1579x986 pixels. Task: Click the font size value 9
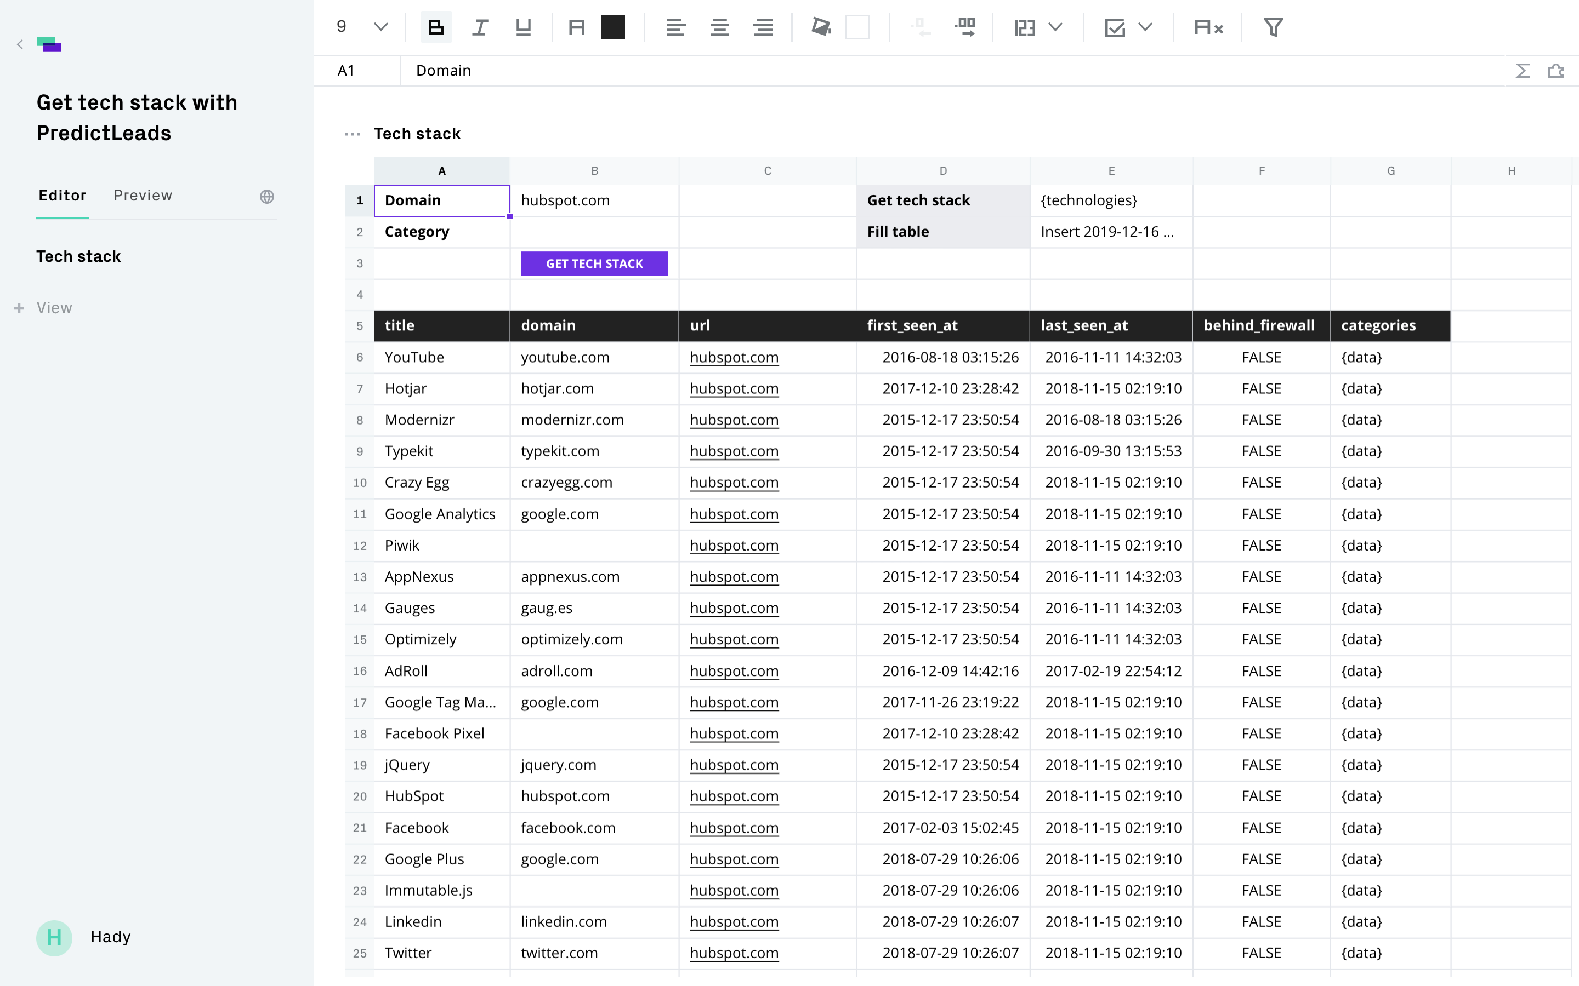(341, 27)
